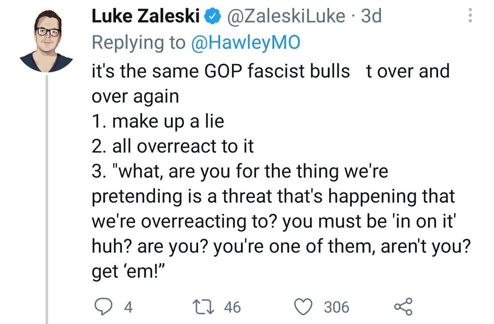Click the retweet count 46
The image size is (494, 324).
pyautogui.click(x=232, y=306)
